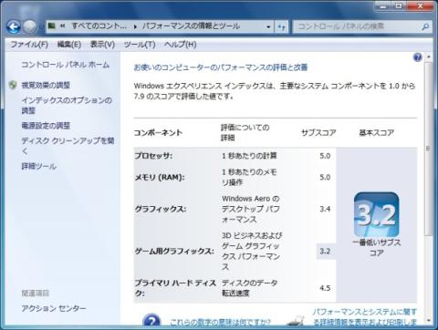Click the scrollbar up arrow
This screenshot has height=330, width=438.
(428, 57)
